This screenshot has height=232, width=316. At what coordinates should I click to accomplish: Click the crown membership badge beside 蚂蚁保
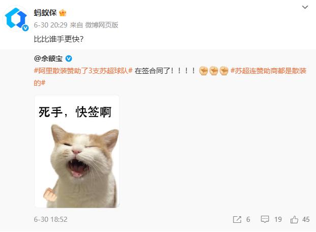tap(63, 13)
